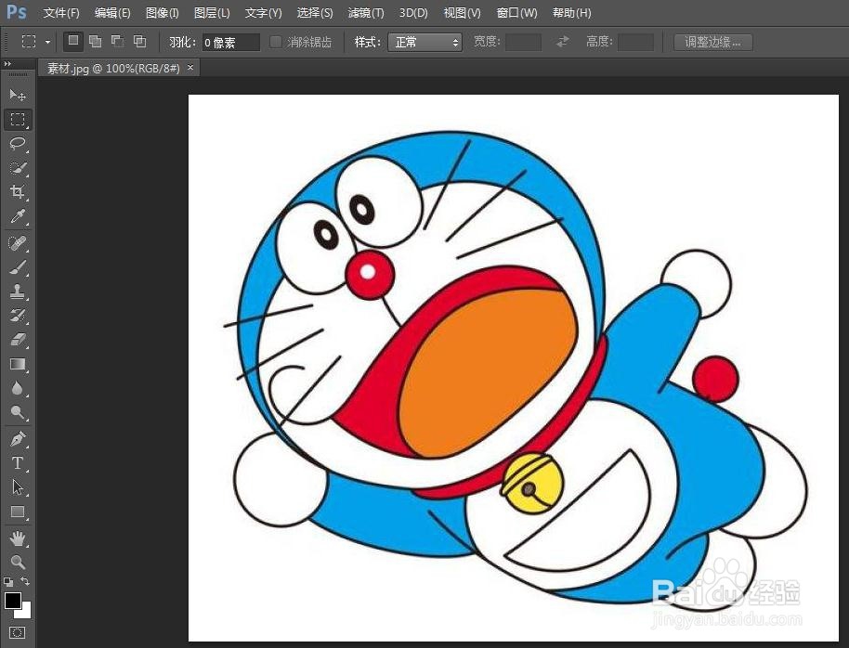Select the History Brush tool

tap(18, 316)
